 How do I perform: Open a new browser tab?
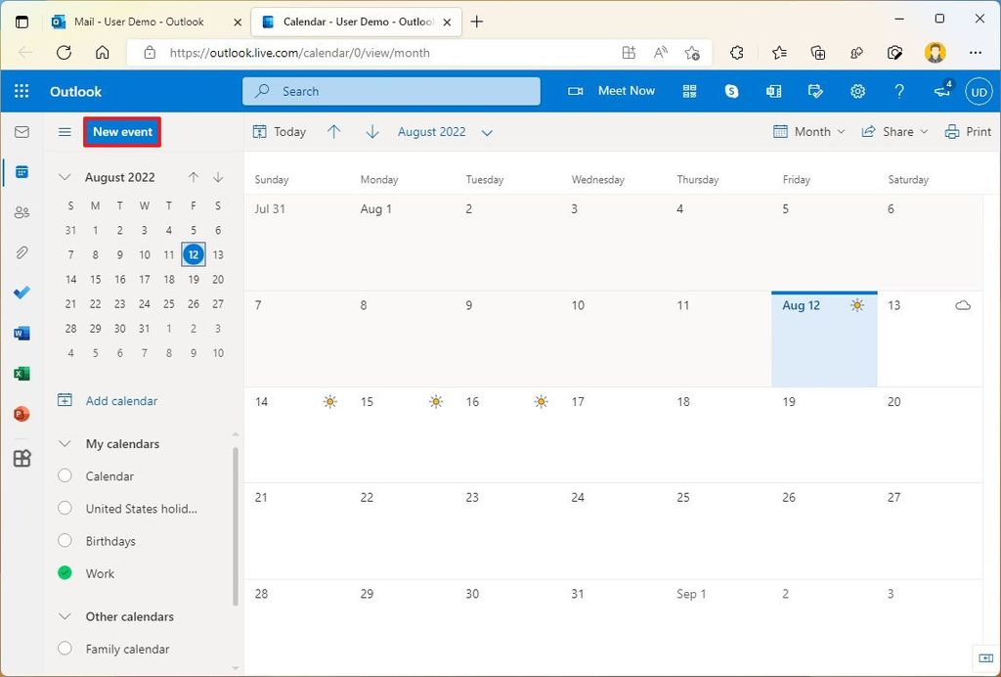476,22
